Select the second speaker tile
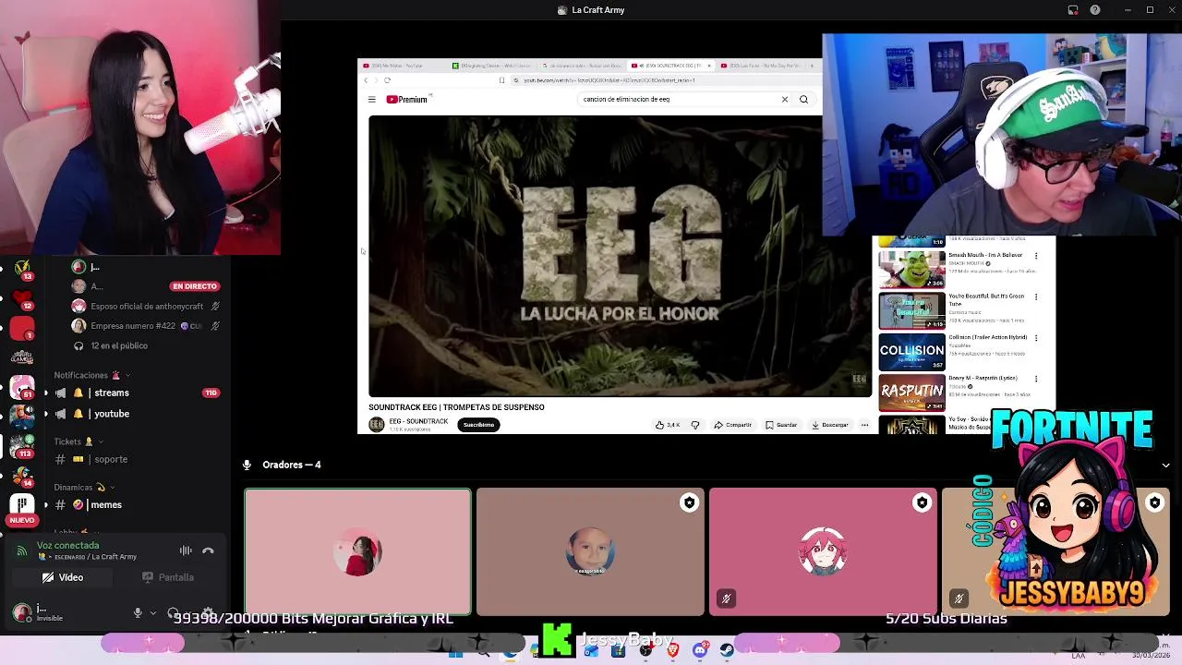 coord(590,552)
